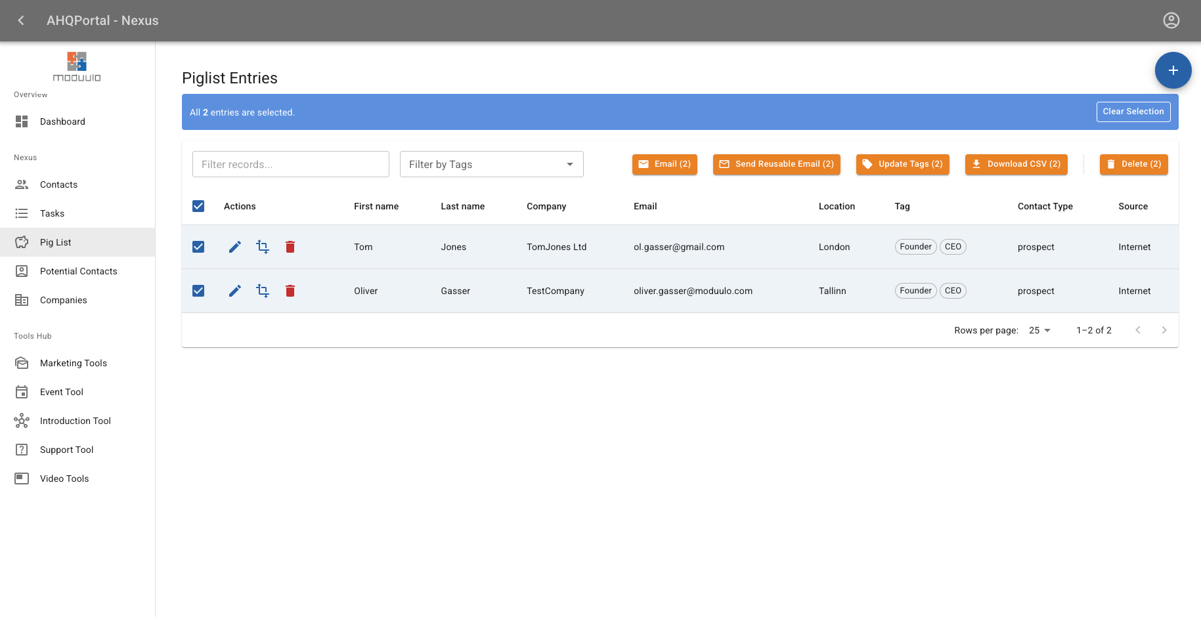Switch to the Tasks section

(x=22, y=213)
